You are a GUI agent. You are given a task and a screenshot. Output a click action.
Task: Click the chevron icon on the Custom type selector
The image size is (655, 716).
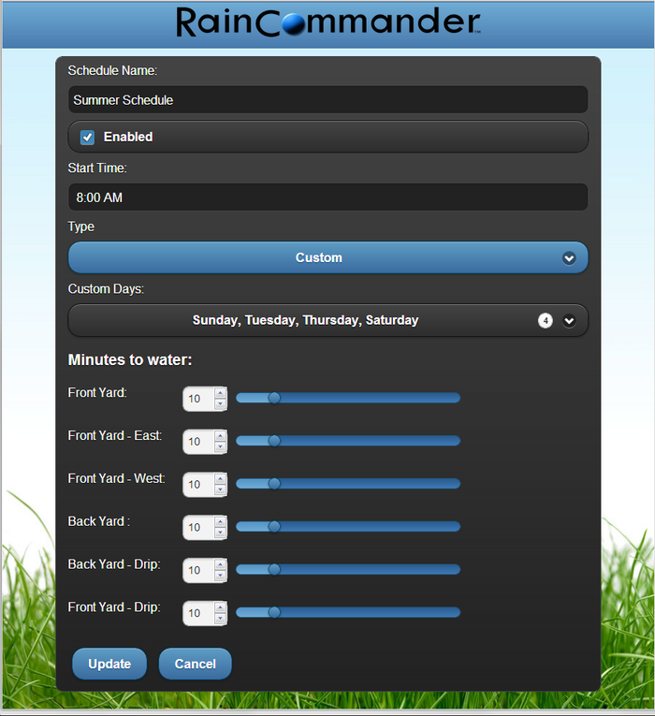tap(569, 258)
